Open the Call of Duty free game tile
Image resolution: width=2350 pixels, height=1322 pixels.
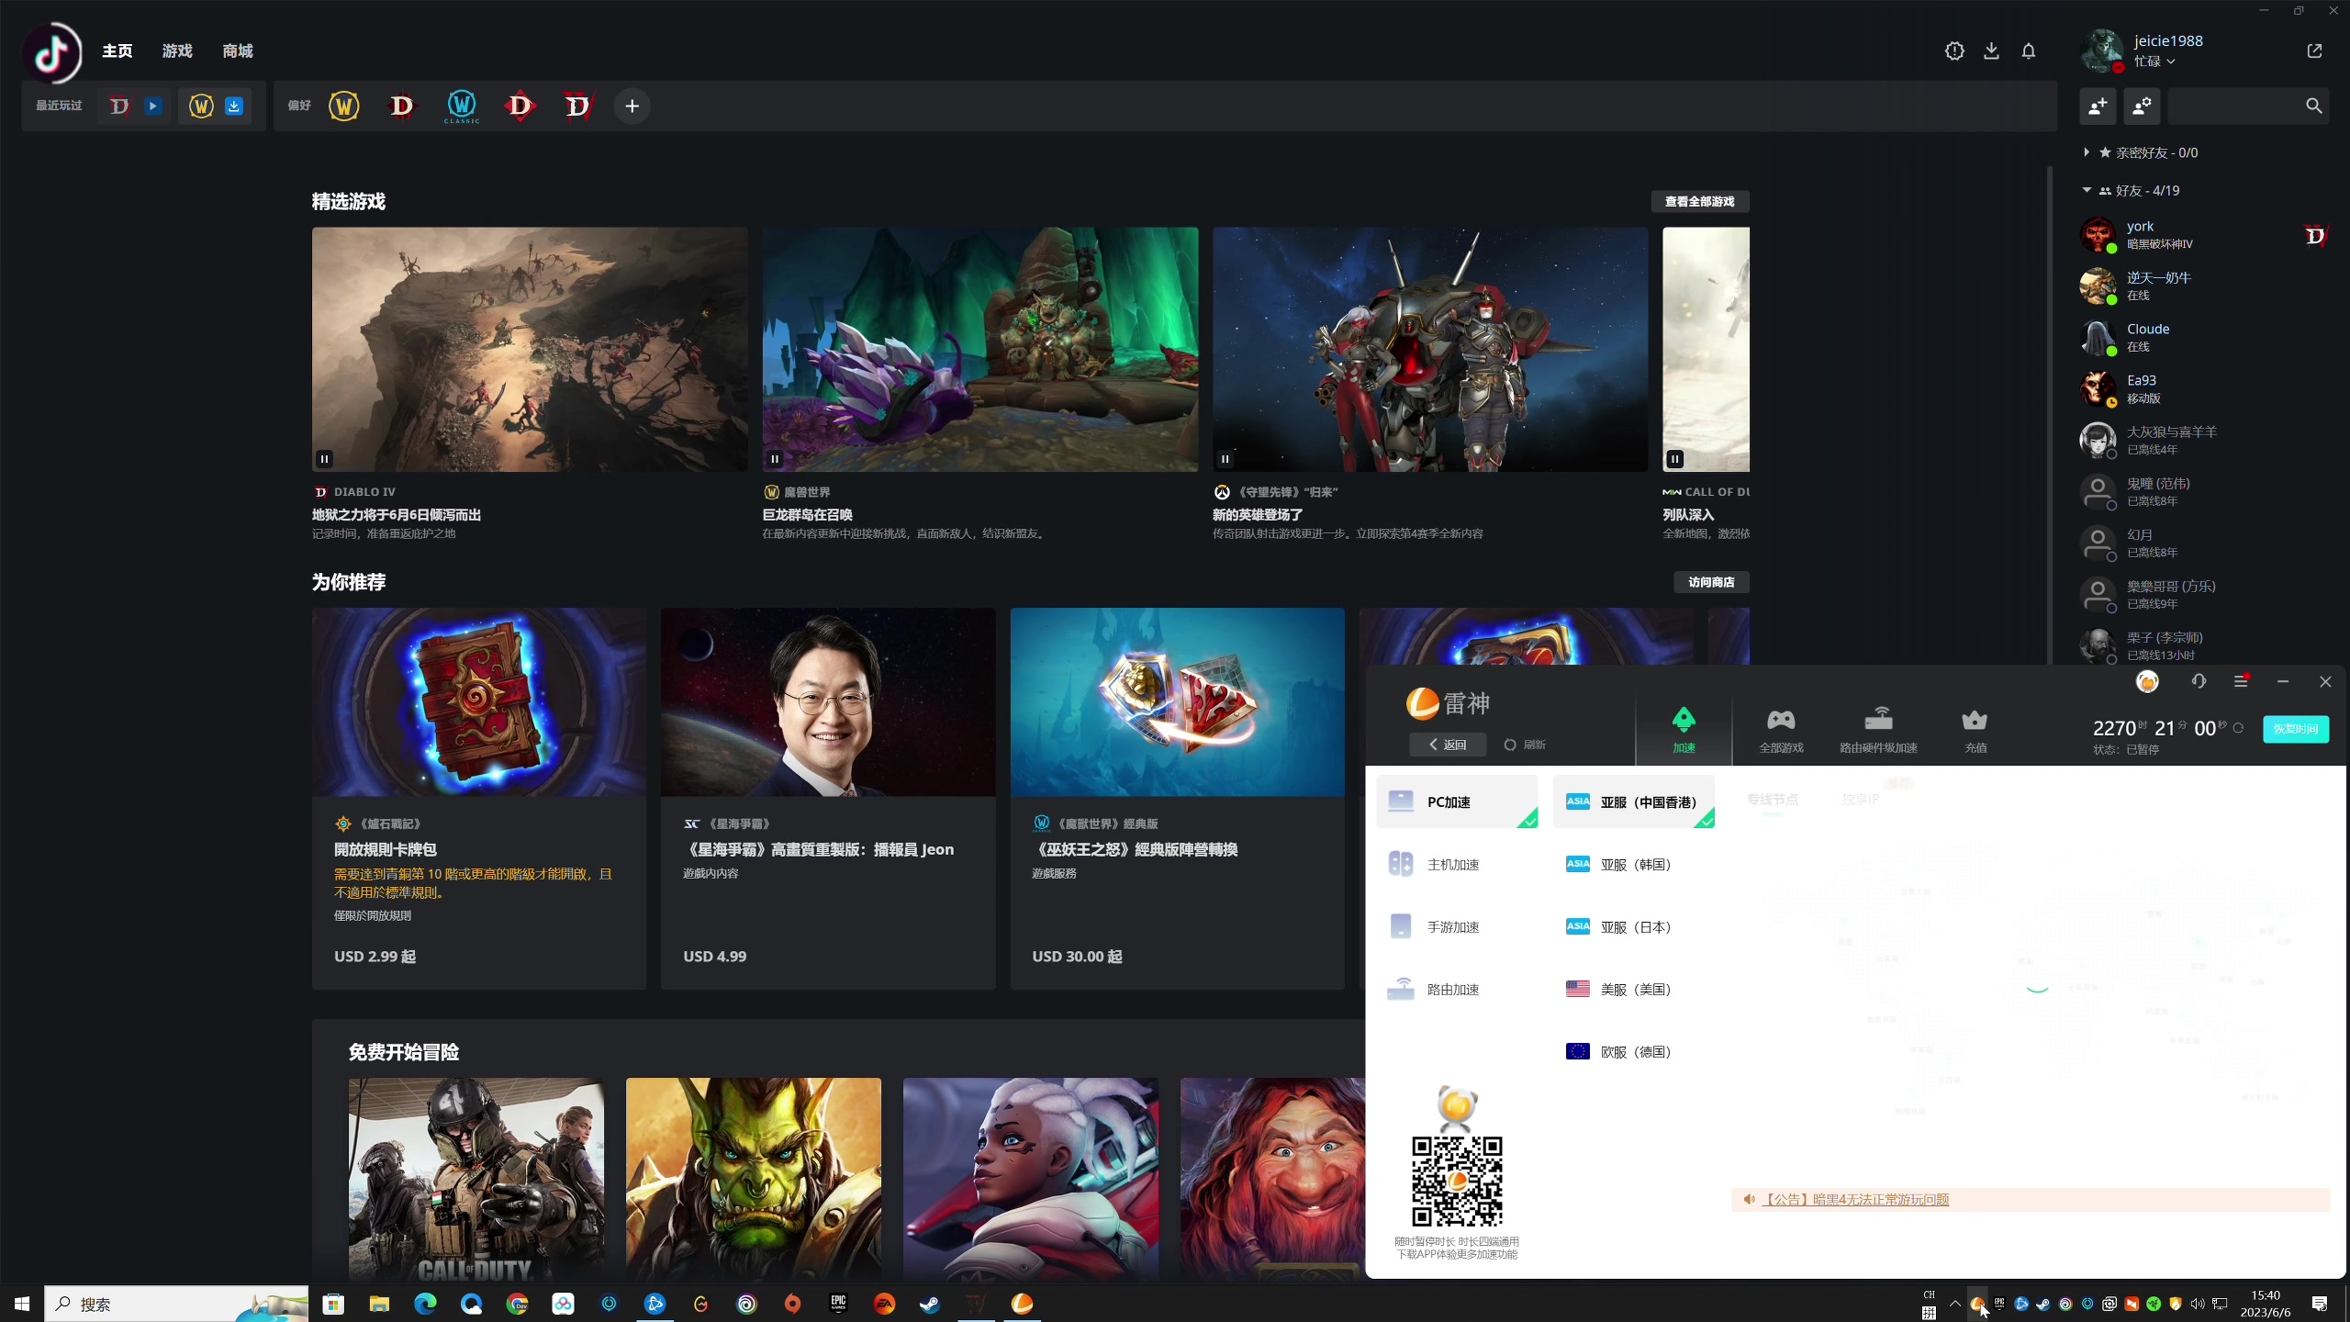click(x=476, y=1179)
